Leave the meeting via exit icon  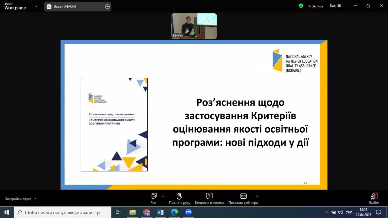pos(374,197)
